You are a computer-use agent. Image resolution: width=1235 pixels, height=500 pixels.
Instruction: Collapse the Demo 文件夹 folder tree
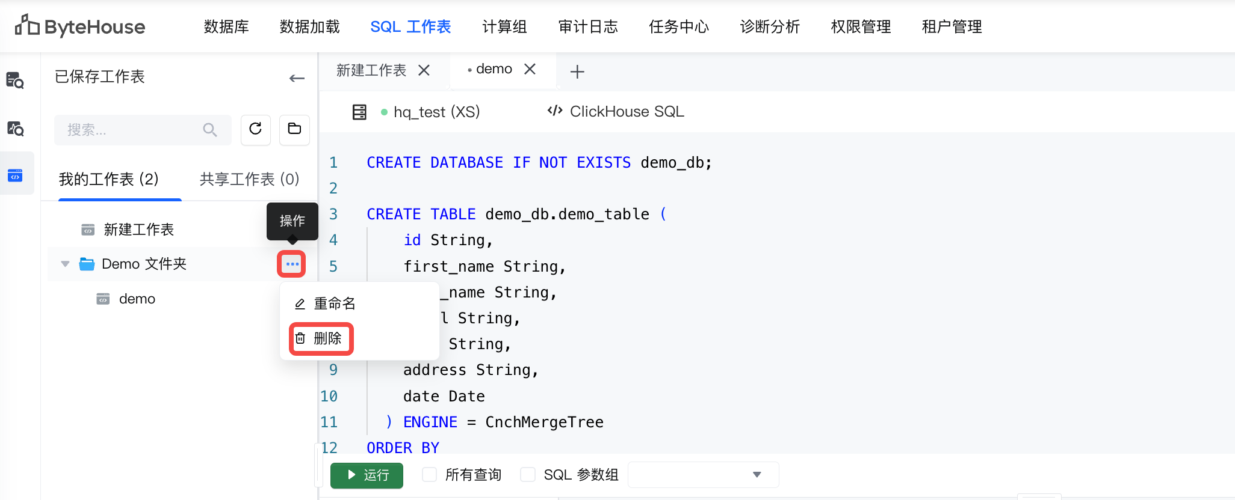pyautogui.click(x=65, y=264)
